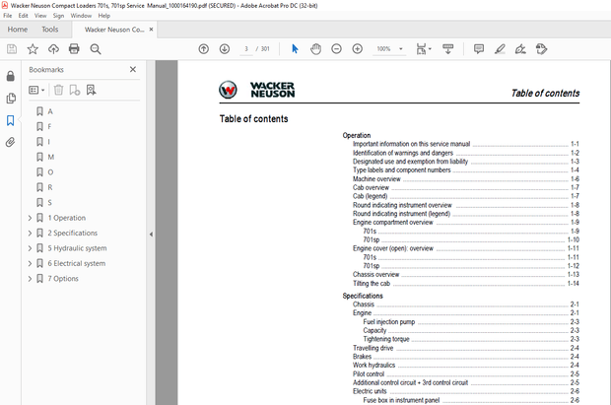
Task: Zoom out with the minus icon
Action: (336, 49)
